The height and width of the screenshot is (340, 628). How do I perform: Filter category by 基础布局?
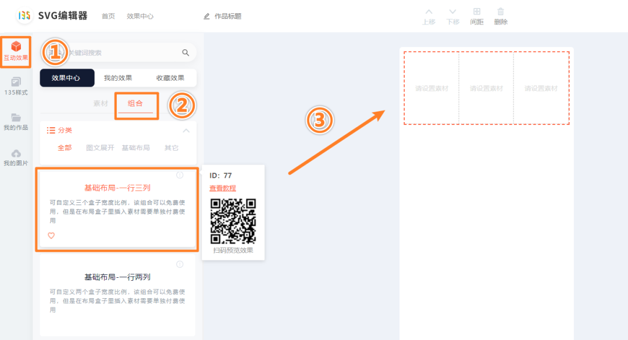point(135,148)
